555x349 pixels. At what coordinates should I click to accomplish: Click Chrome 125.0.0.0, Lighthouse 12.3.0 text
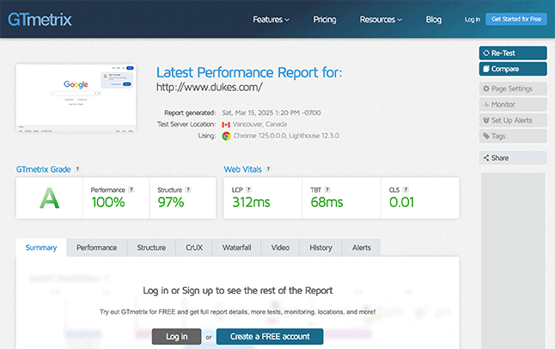[x=286, y=136]
